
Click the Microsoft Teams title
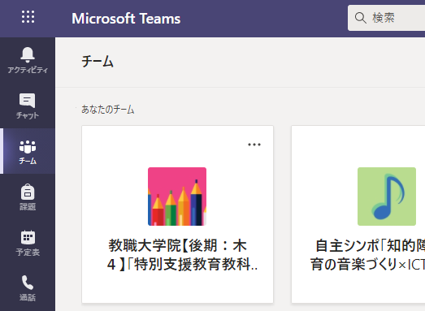[x=126, y=19]
